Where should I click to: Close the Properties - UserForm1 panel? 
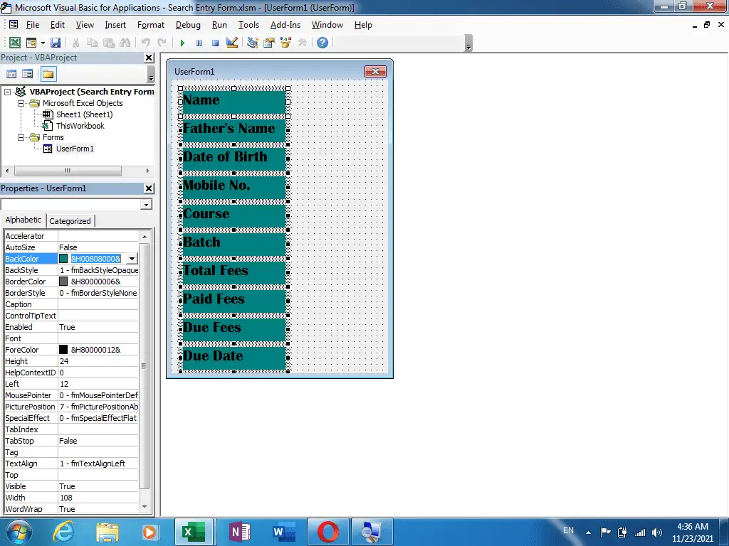point(149,188)
